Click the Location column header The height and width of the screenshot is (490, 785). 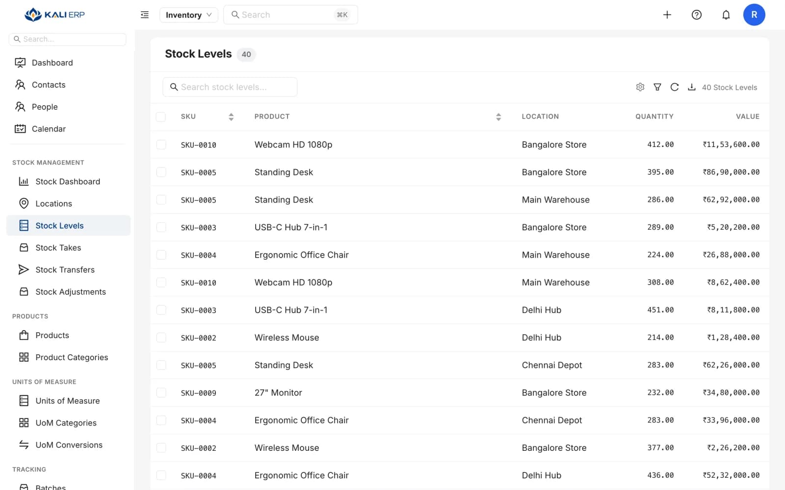[540, 117]
